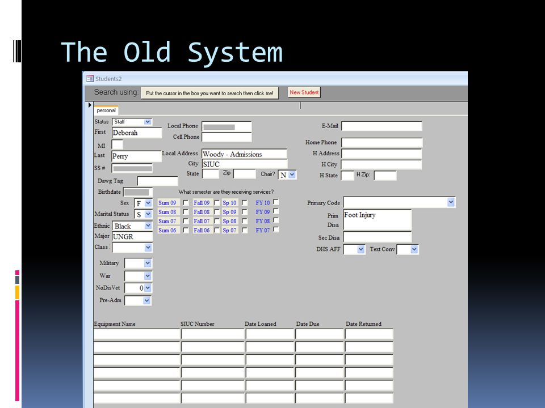Screen dimensions: 545x408
Task: Open the Marital Status dropdown
Action: (148, 214)
